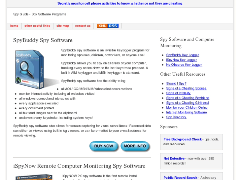This screenshot has width=240, height=180.
Task: Open Monitor your Children Online link
Action: pos(187,108)
